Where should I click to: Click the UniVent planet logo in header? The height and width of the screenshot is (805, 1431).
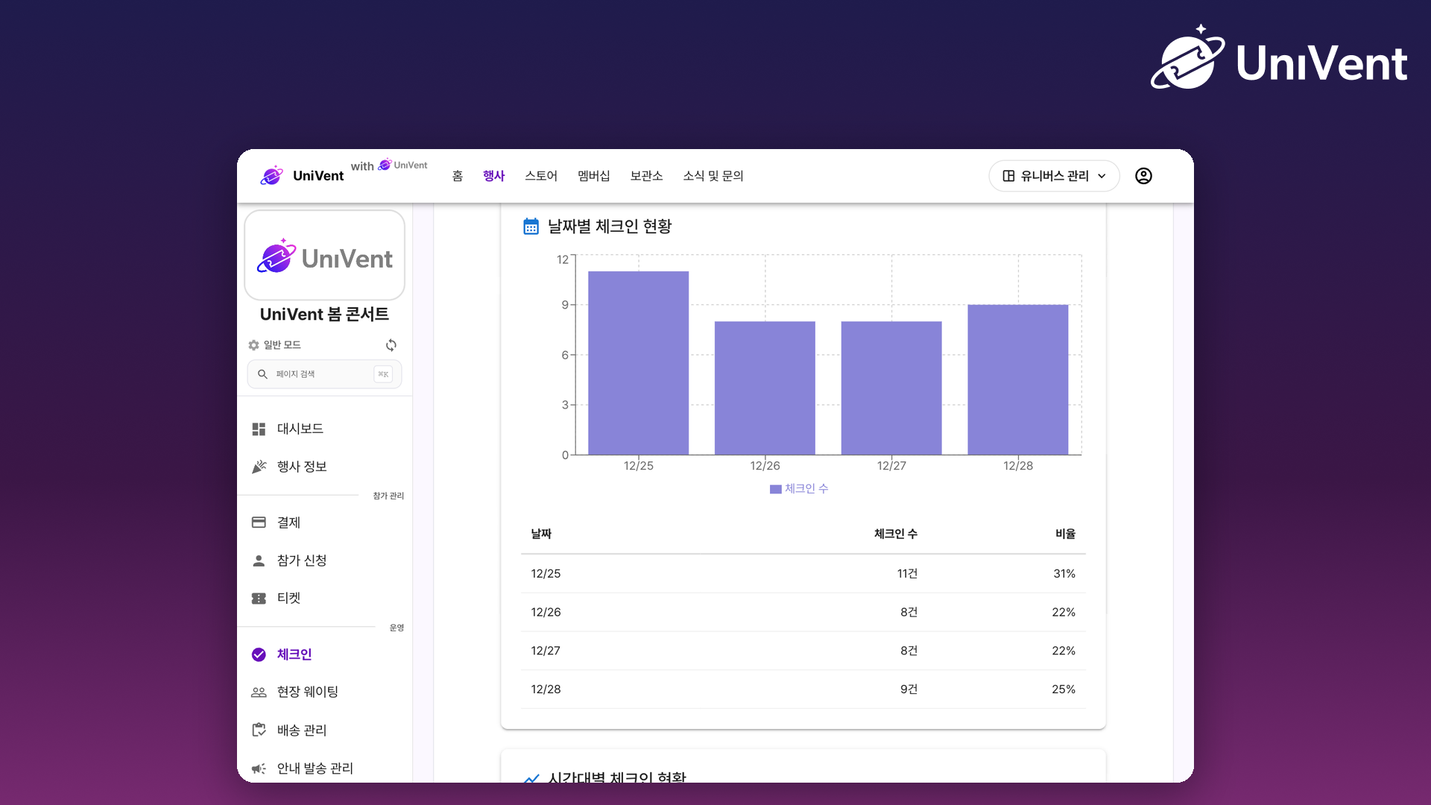click(x=271, y=175)
